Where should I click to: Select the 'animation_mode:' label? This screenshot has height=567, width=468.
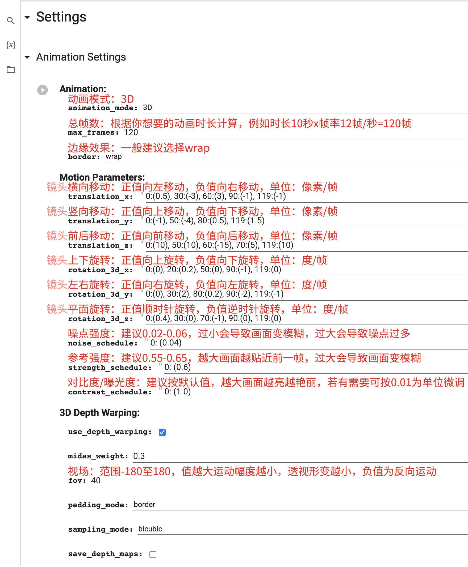103,108
